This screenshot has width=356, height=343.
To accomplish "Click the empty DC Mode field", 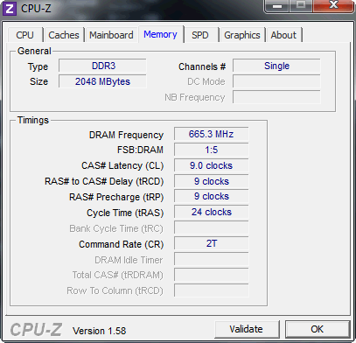I will [x=276, y=81].
